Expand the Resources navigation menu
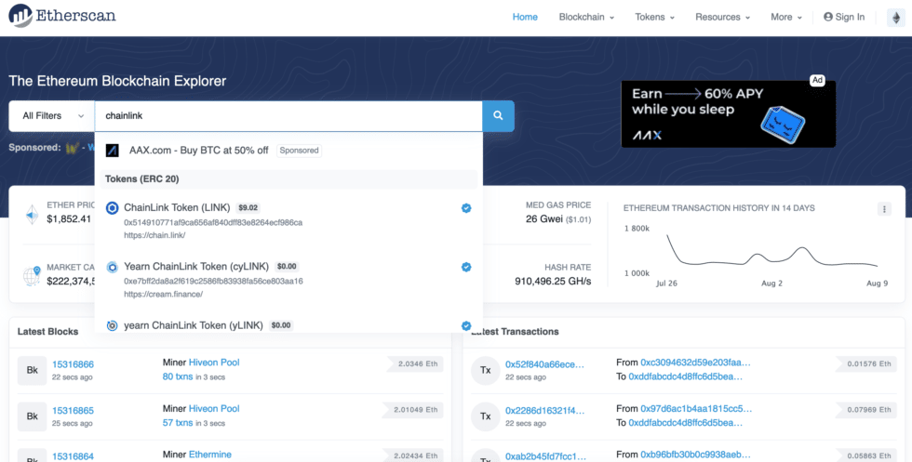912x462 pixels. [x=723, y=17]
